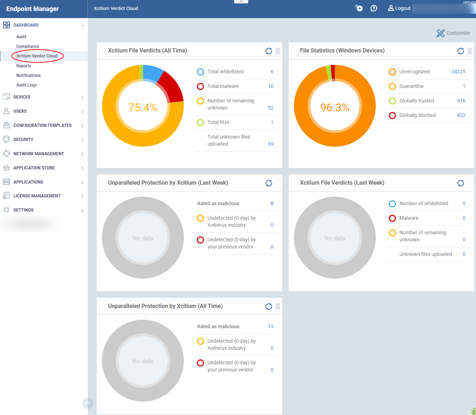
Task: Open the help question mark icon
Action: coord(374,8)
